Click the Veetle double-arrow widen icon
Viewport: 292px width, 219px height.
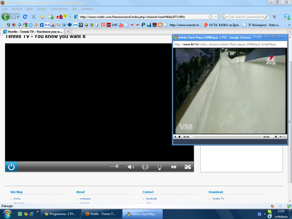[x=174, y=167]
